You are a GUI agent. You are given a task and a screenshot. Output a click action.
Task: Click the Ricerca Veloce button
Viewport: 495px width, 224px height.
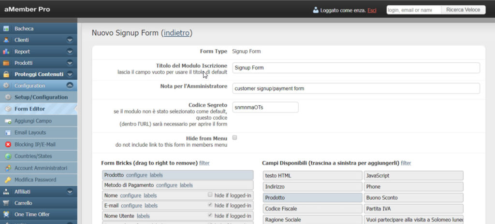pos(463,10)
